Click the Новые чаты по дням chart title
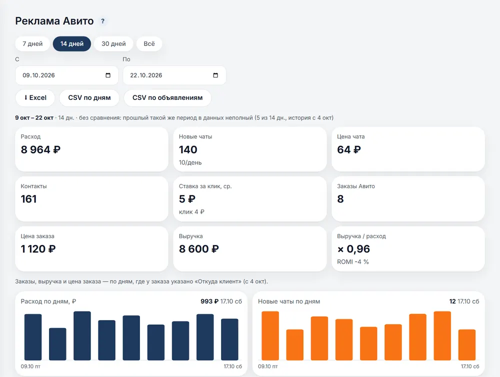Screen dimensions: 500x377 (289, 301)
